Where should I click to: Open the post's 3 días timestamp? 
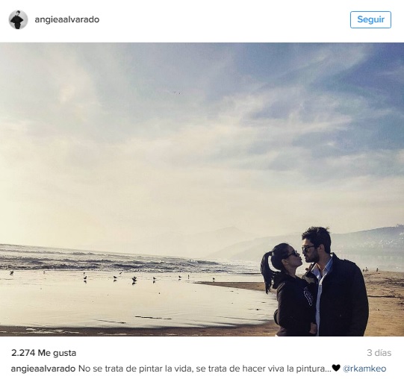click(x=379, y=353)
